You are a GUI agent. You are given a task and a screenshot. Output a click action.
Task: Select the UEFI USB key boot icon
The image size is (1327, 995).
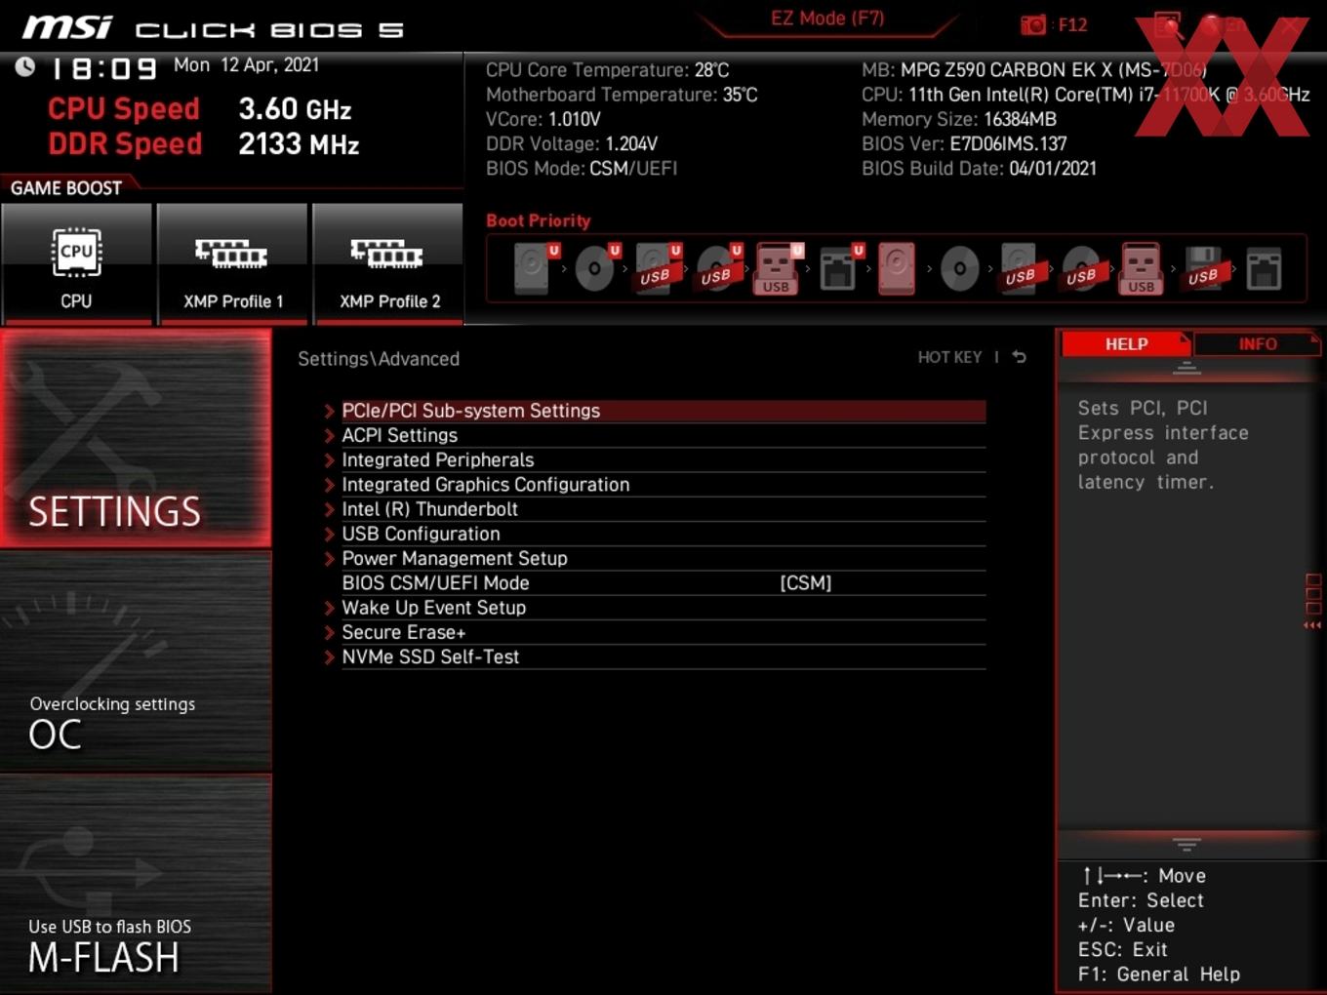tap(778, 268)
